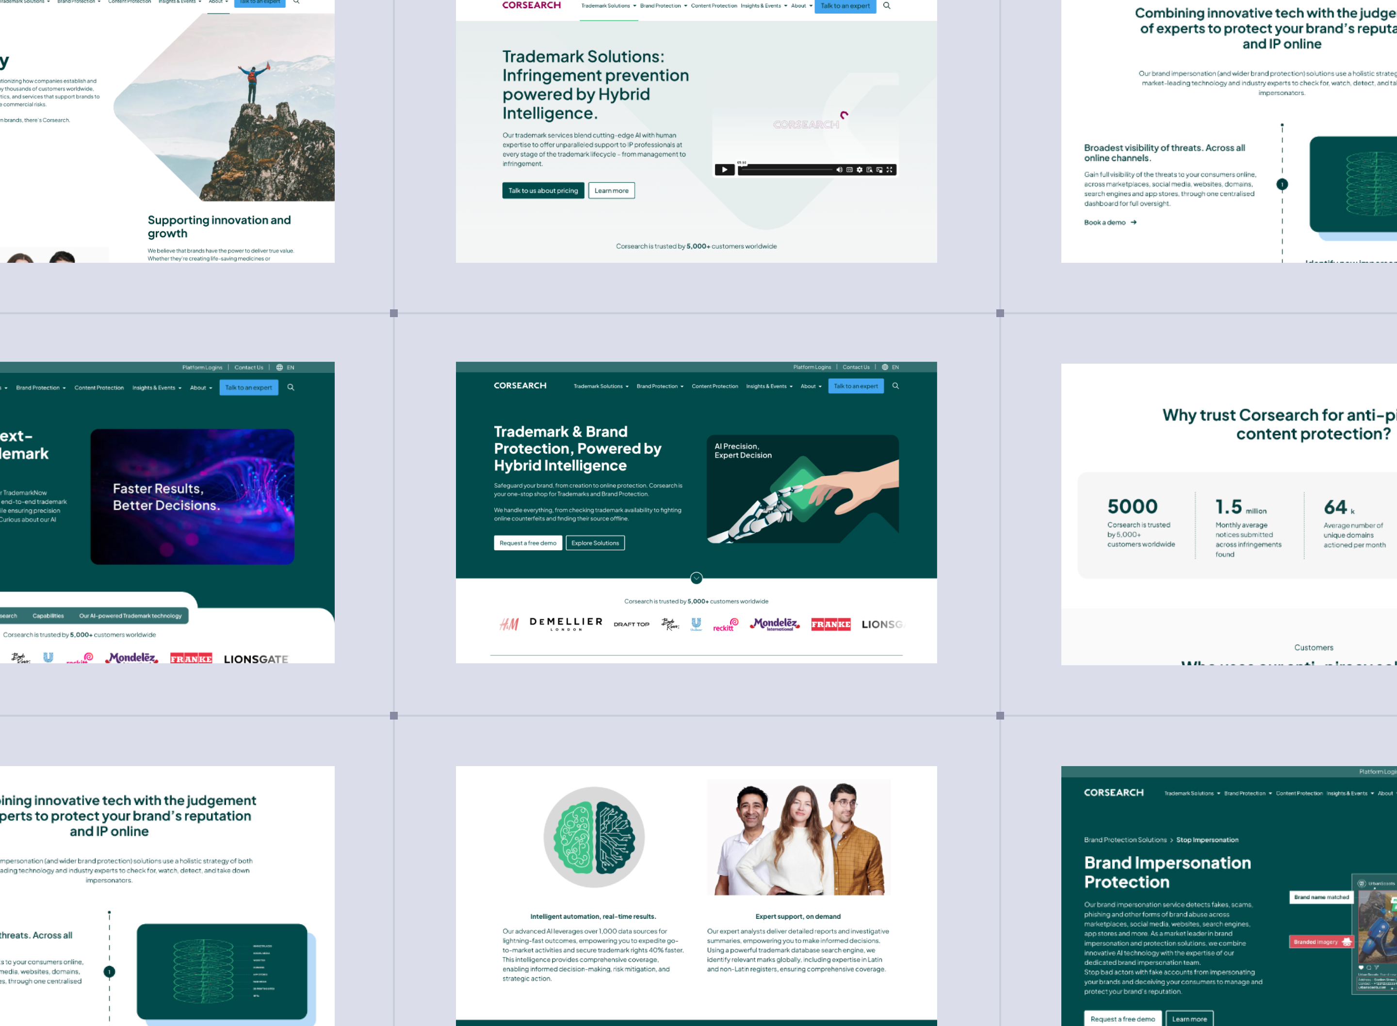This screenshot has height=1026, width=1397.
Task: Click search magnifier on dark homepage header
Action: click(x=895, y=385)
